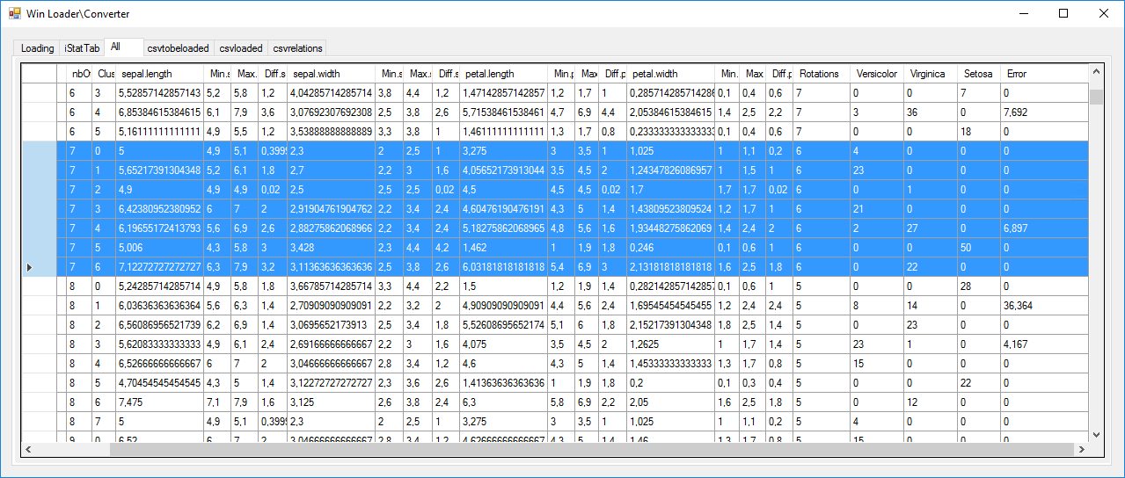Click the 3,125 sepal.width cell
The width and height of the screenshot is (1125, 478).
coord(332,402)
